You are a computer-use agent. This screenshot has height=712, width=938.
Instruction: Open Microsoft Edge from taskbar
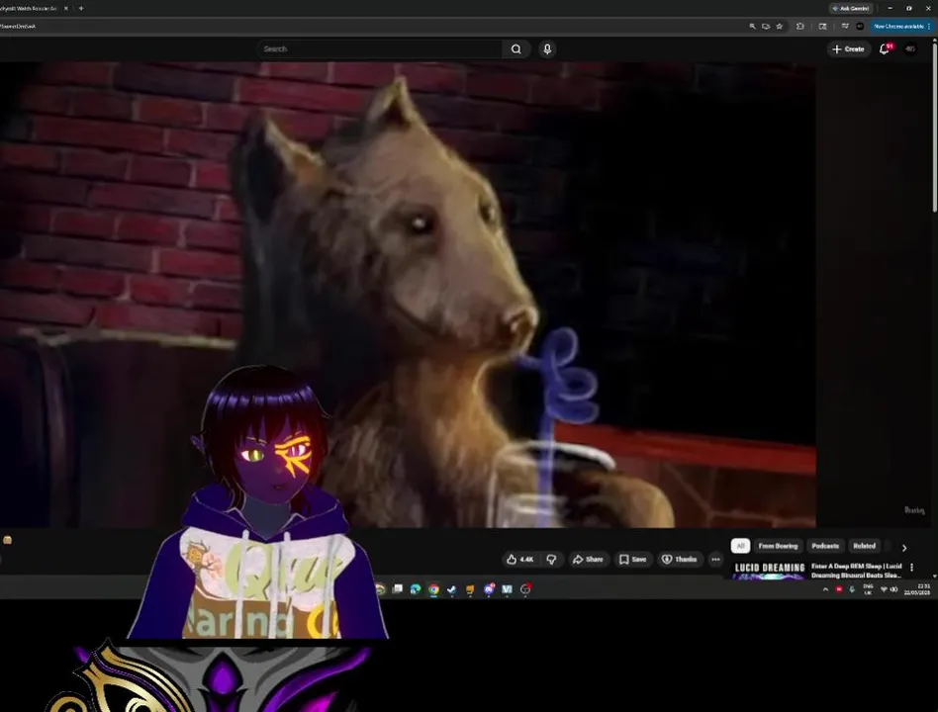tap(416, 589)
